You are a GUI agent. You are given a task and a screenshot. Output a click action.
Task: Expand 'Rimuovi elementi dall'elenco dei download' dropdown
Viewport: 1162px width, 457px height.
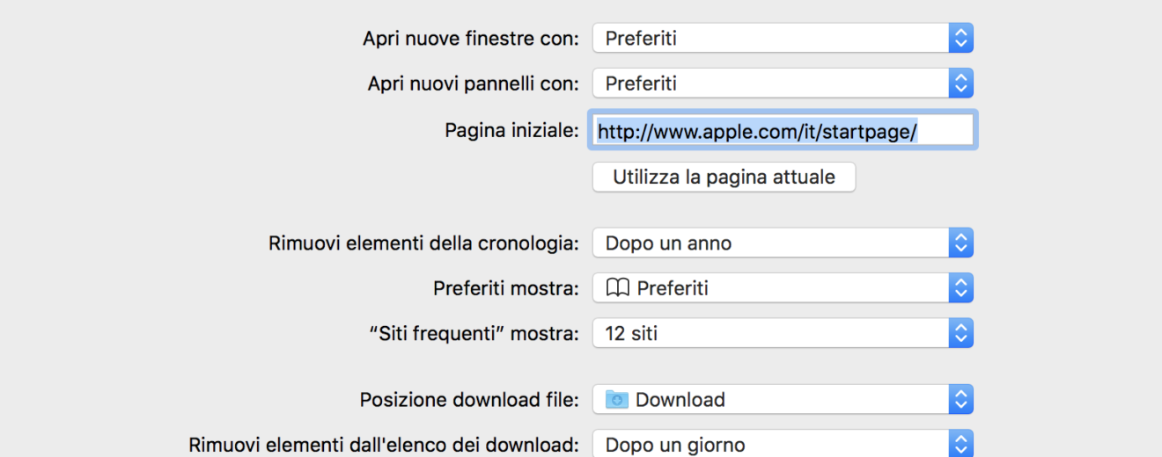point(771,444)
